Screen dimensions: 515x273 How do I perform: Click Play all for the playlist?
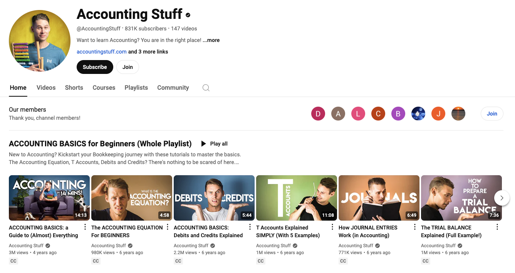click(215, 144)
